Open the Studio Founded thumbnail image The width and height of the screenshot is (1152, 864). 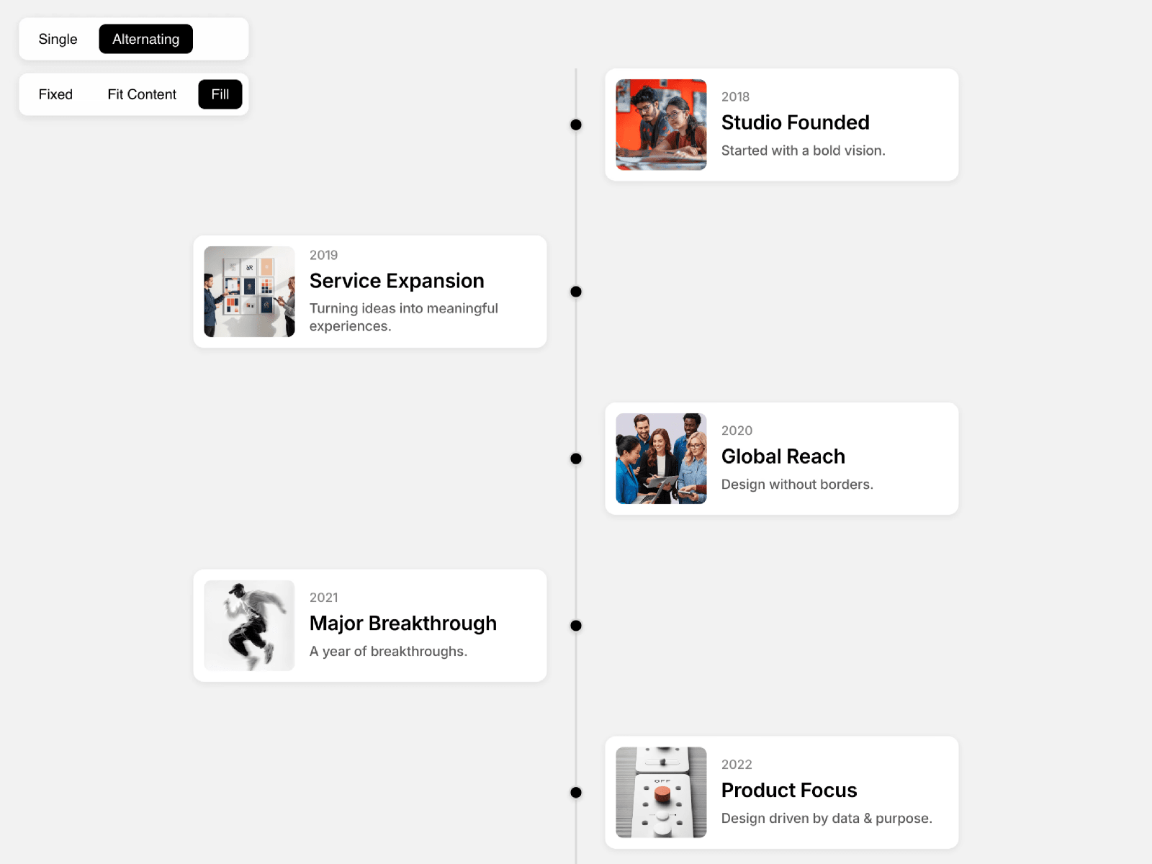[661, 125]
